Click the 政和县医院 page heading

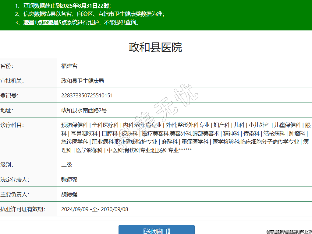(x=155, y=47)
